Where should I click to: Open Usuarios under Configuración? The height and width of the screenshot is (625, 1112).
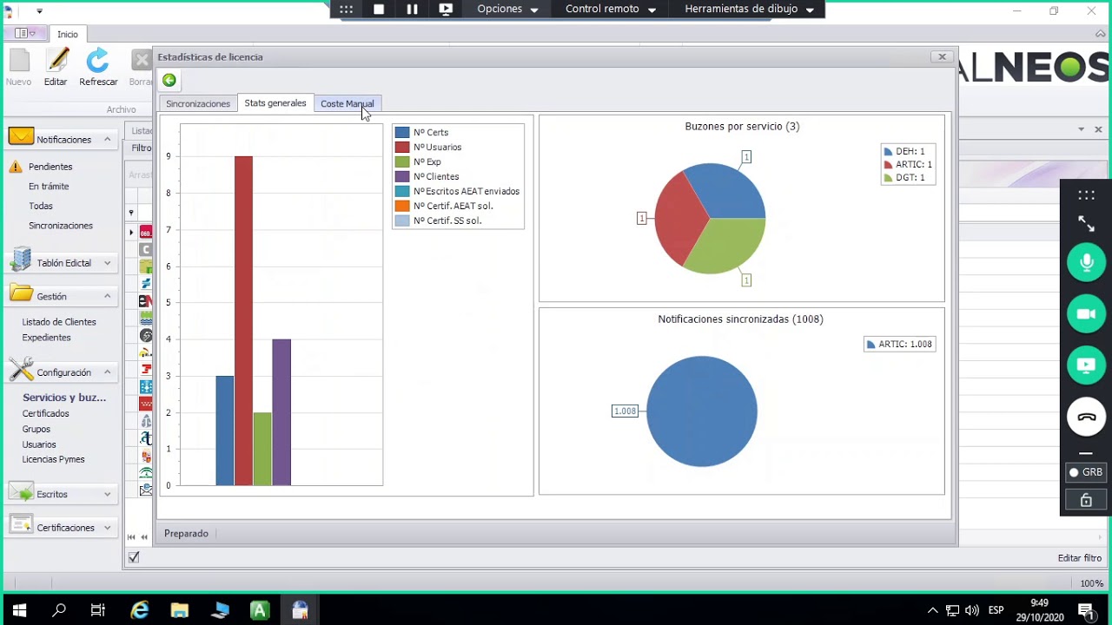pyautogui.click(x=39, y=444)
